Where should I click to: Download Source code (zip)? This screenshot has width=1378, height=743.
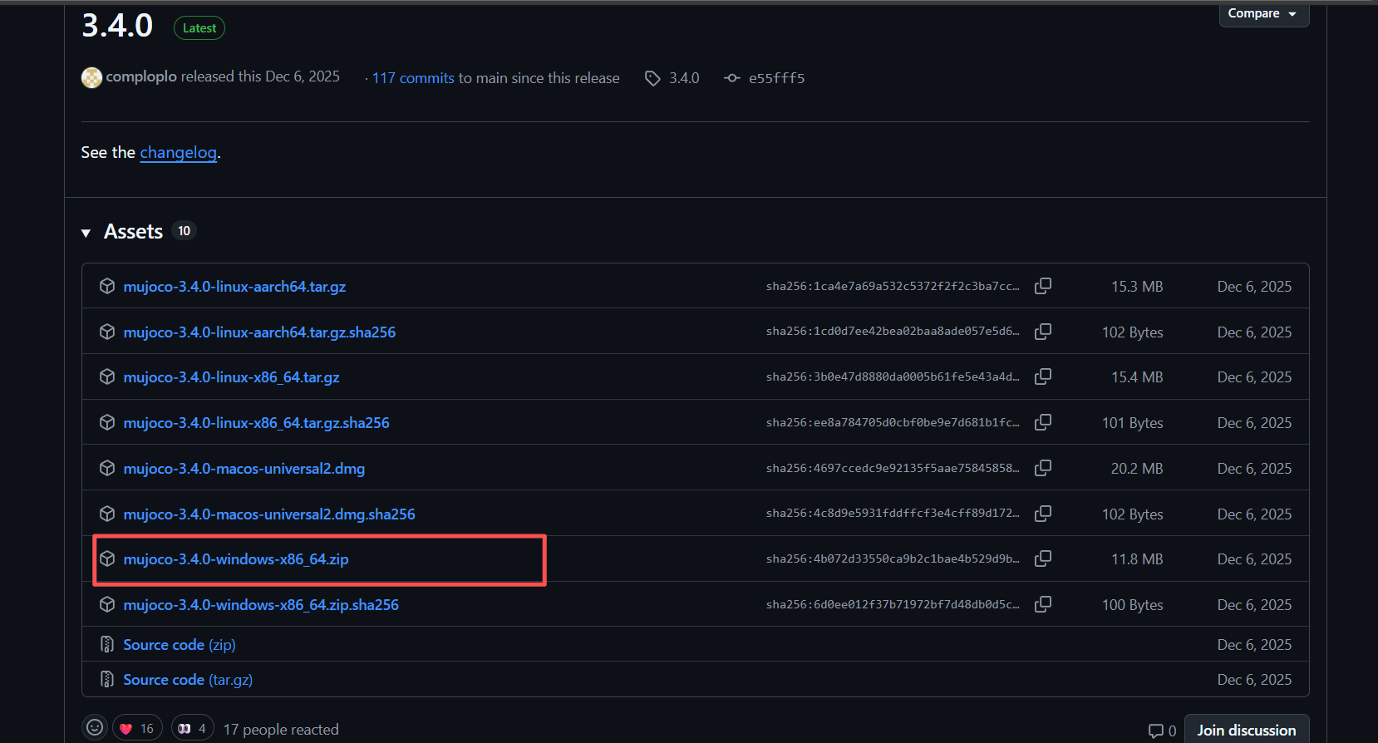coord(180,645)
